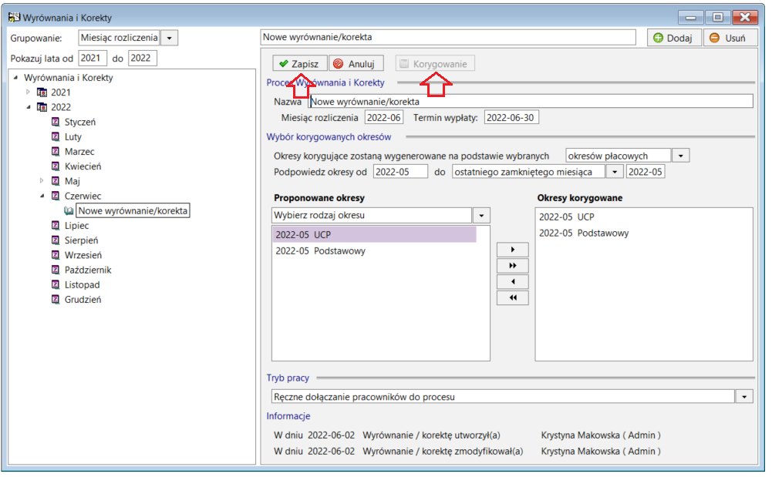This screenshot has width=772, height=477.
Task: Expand the 2021 year node
Action: (28, 92)
